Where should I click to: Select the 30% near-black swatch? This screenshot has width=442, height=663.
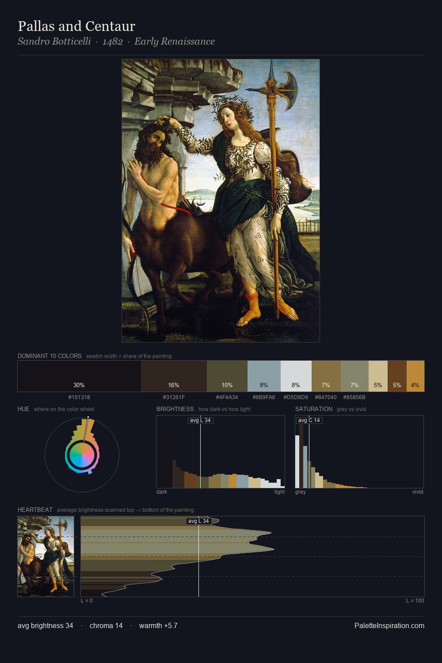(79, 376)
